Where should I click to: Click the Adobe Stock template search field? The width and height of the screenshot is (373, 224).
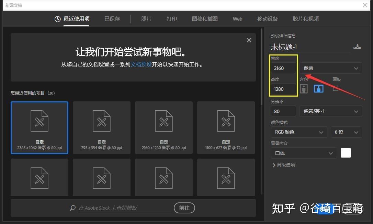125,208
